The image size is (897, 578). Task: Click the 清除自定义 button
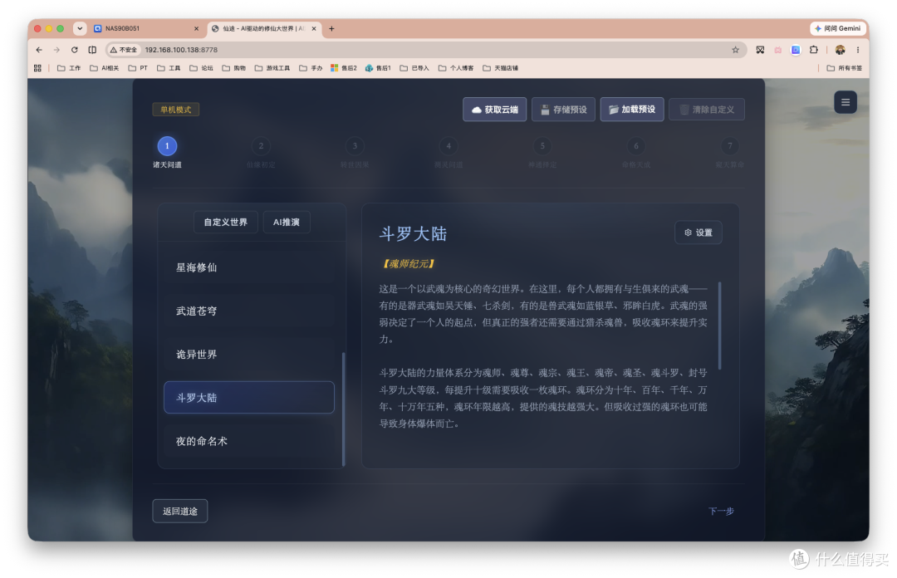(x=707, y=110)
